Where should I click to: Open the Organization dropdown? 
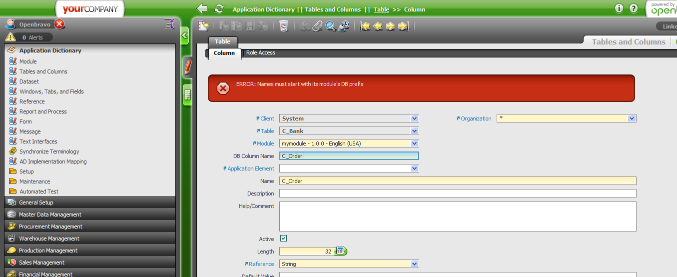632,118
